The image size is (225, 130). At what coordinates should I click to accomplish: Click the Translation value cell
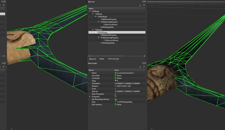point(127,83)
